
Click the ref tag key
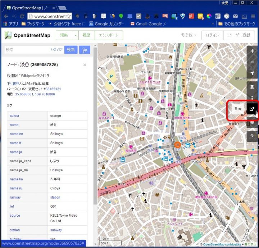(12, 207)
